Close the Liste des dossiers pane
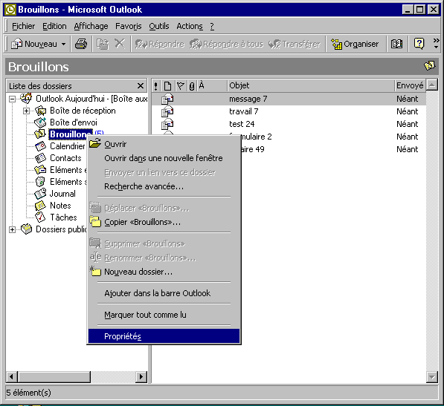The width and height of the screenshot is (444, 406). click(141, 85)
